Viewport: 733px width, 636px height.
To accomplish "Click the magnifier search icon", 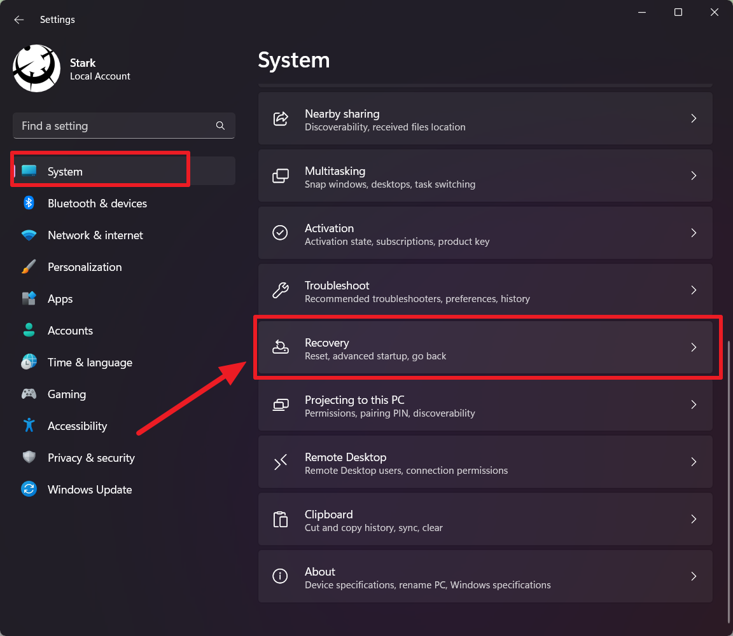I will click(x=220, y=126).
